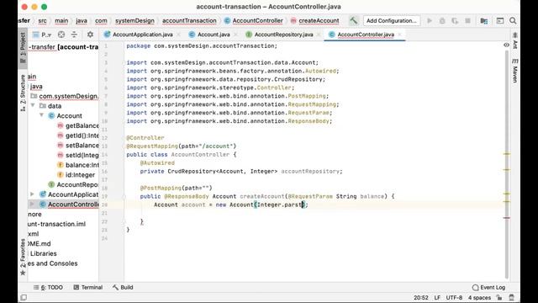The width and height of the screenshot is (538, 303).
Task: Expand the AccountApplication node
Action: point(32,194)
